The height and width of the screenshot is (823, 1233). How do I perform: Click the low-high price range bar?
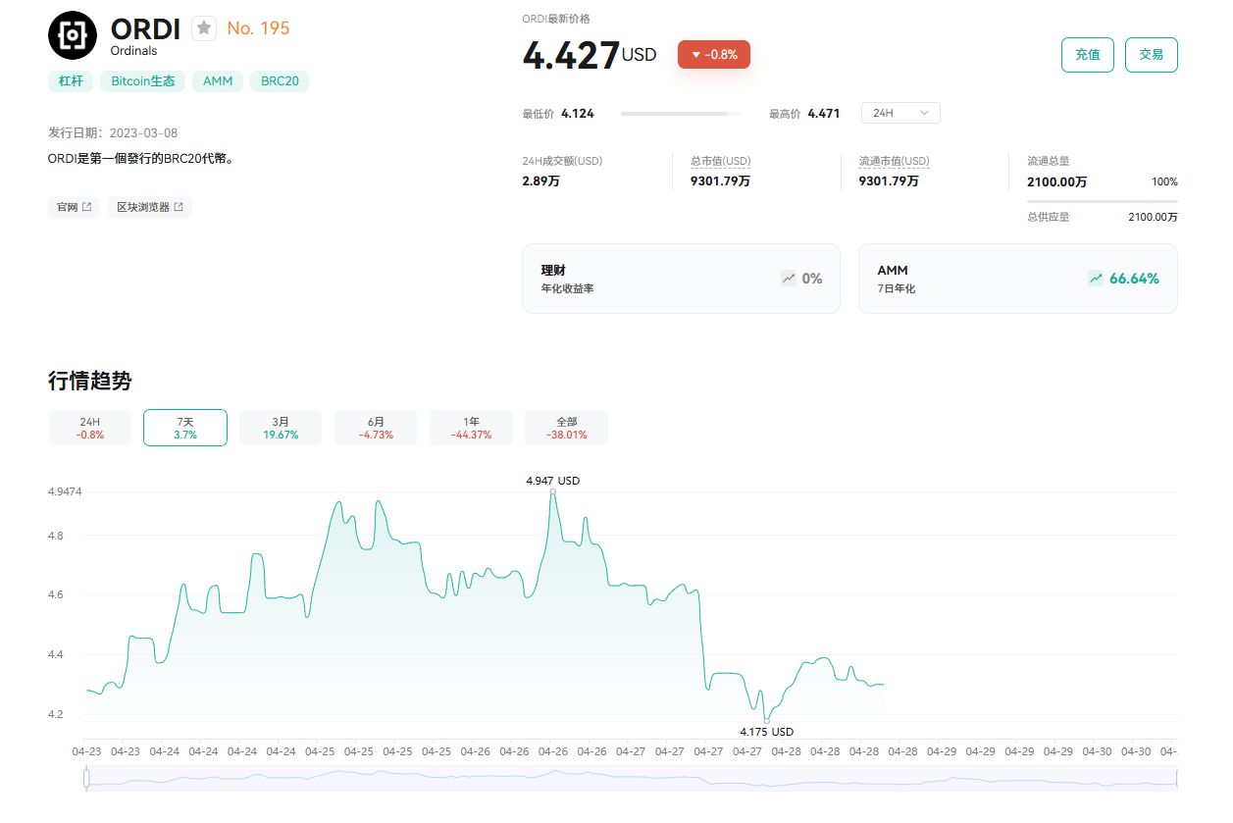(x=682, y=114)
